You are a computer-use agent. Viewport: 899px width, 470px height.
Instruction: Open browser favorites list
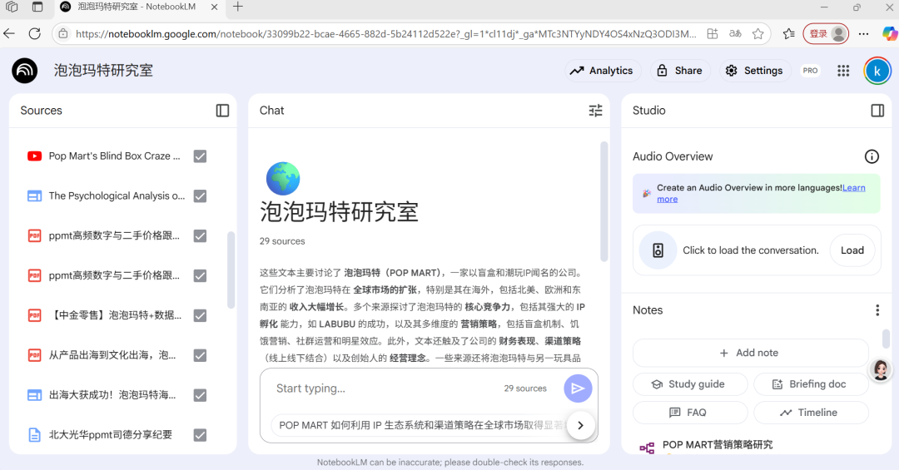789,34
